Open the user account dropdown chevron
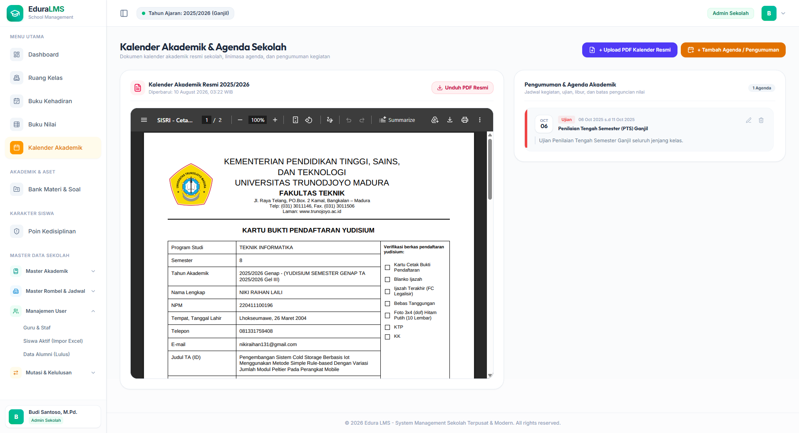799x433 pixels. 783,13
